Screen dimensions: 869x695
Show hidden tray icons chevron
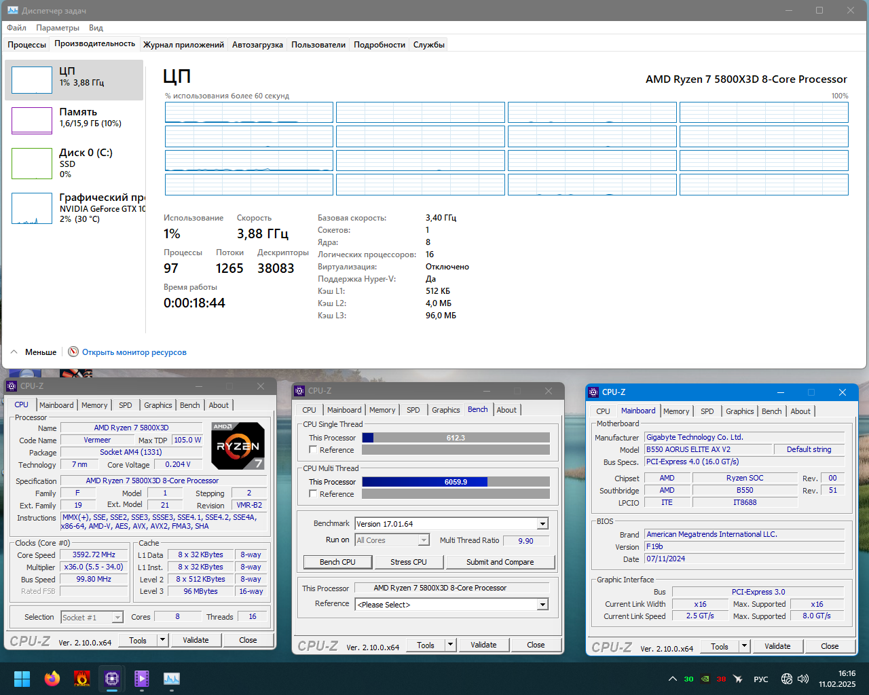click(672, 679)
